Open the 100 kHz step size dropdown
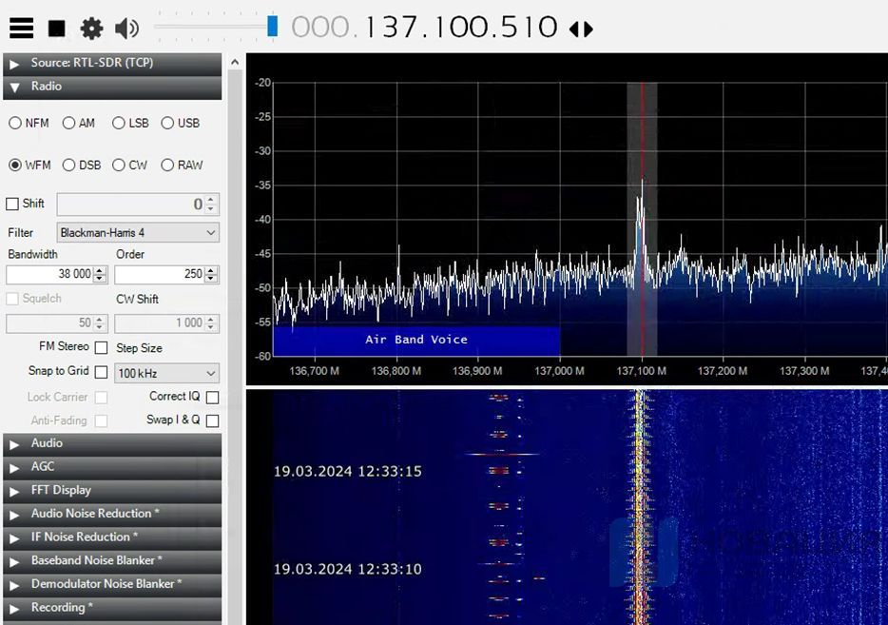The image size is (888, 625). pyautogui.click(x=166, y=374)
